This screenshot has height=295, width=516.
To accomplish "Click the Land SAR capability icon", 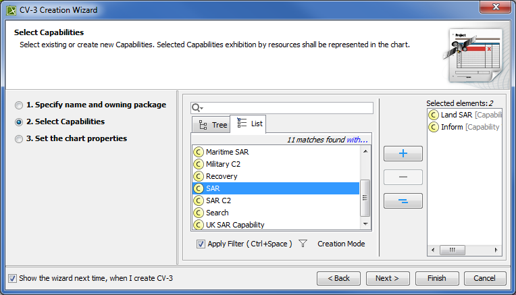I will [x=434, y=115].
